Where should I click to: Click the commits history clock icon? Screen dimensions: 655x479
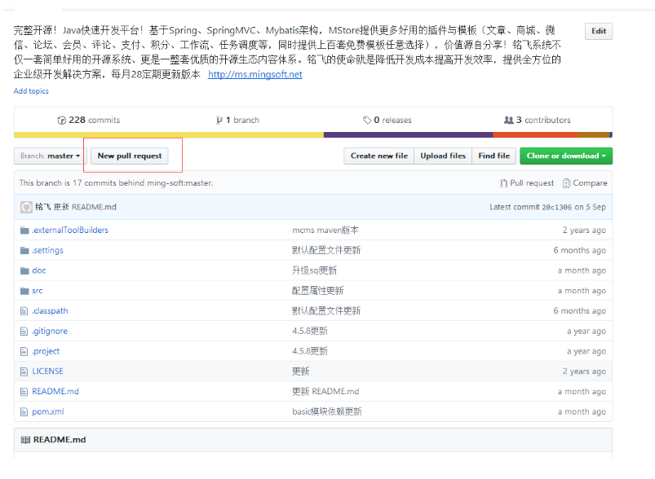62,121
